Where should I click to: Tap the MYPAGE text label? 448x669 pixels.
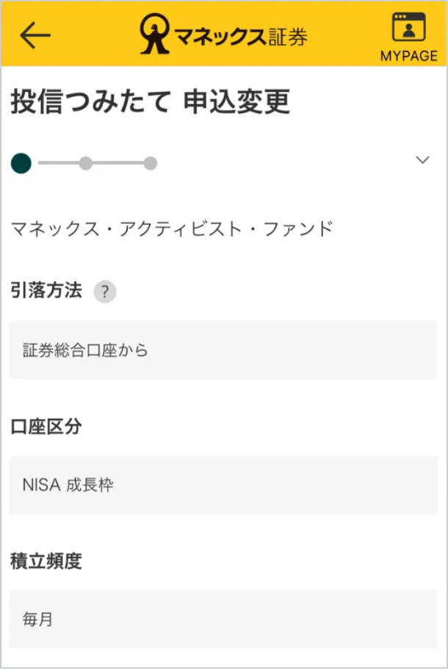tap(408, 56)
